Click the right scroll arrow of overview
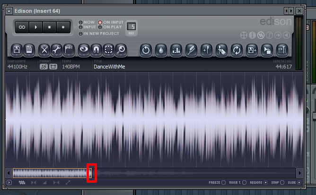 point(299,173)
